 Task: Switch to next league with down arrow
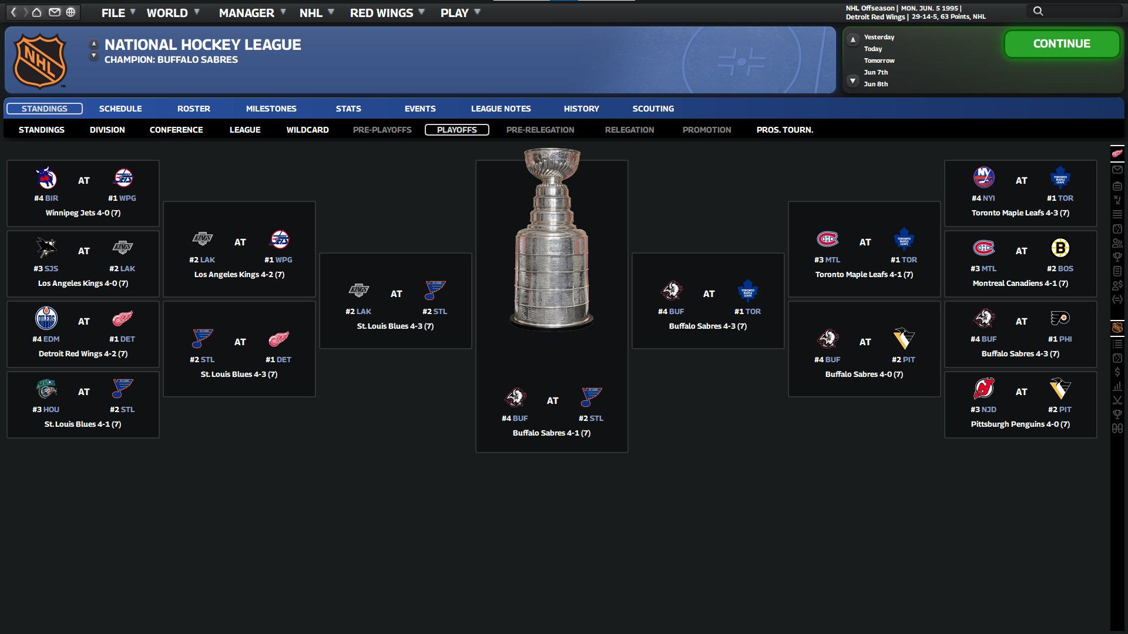click(x=93, y=56)
